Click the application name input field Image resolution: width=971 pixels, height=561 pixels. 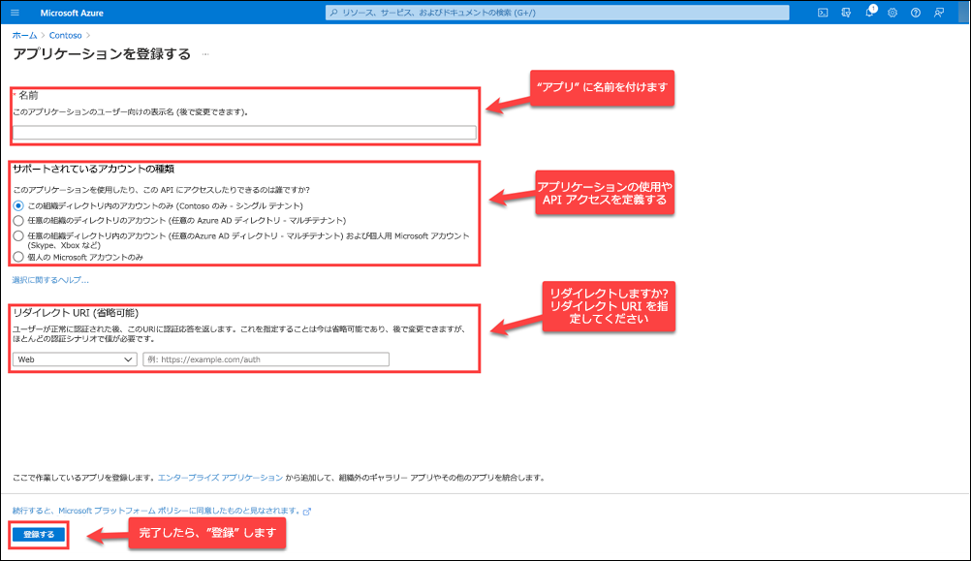244,132
